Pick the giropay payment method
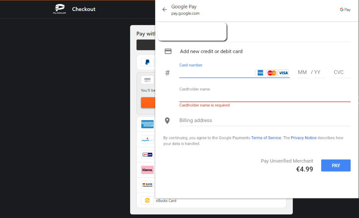The width and height of the screenshot is (359, 218). click(x=148, y=155)
